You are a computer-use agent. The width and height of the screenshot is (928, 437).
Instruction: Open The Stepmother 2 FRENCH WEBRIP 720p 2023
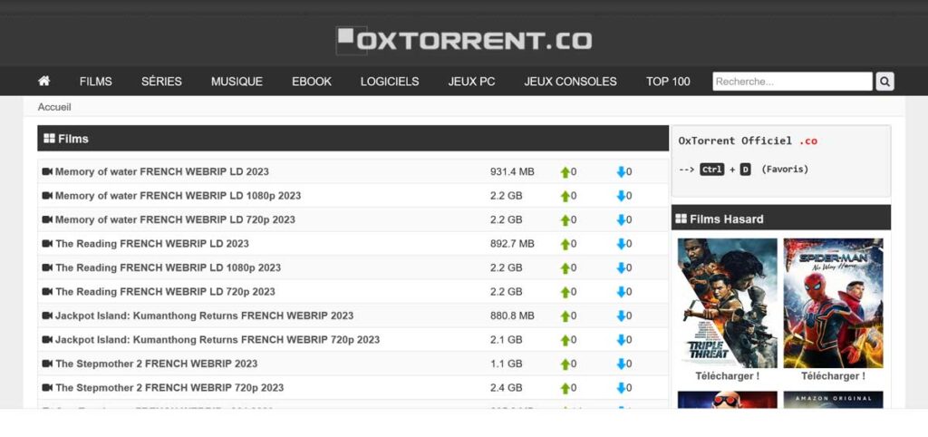pos(169,388)
